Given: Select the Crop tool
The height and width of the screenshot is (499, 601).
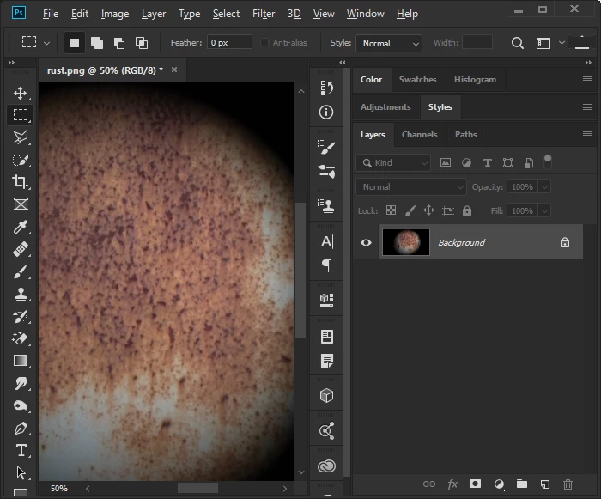Looking at the screenshot, I should pos(21,182).
